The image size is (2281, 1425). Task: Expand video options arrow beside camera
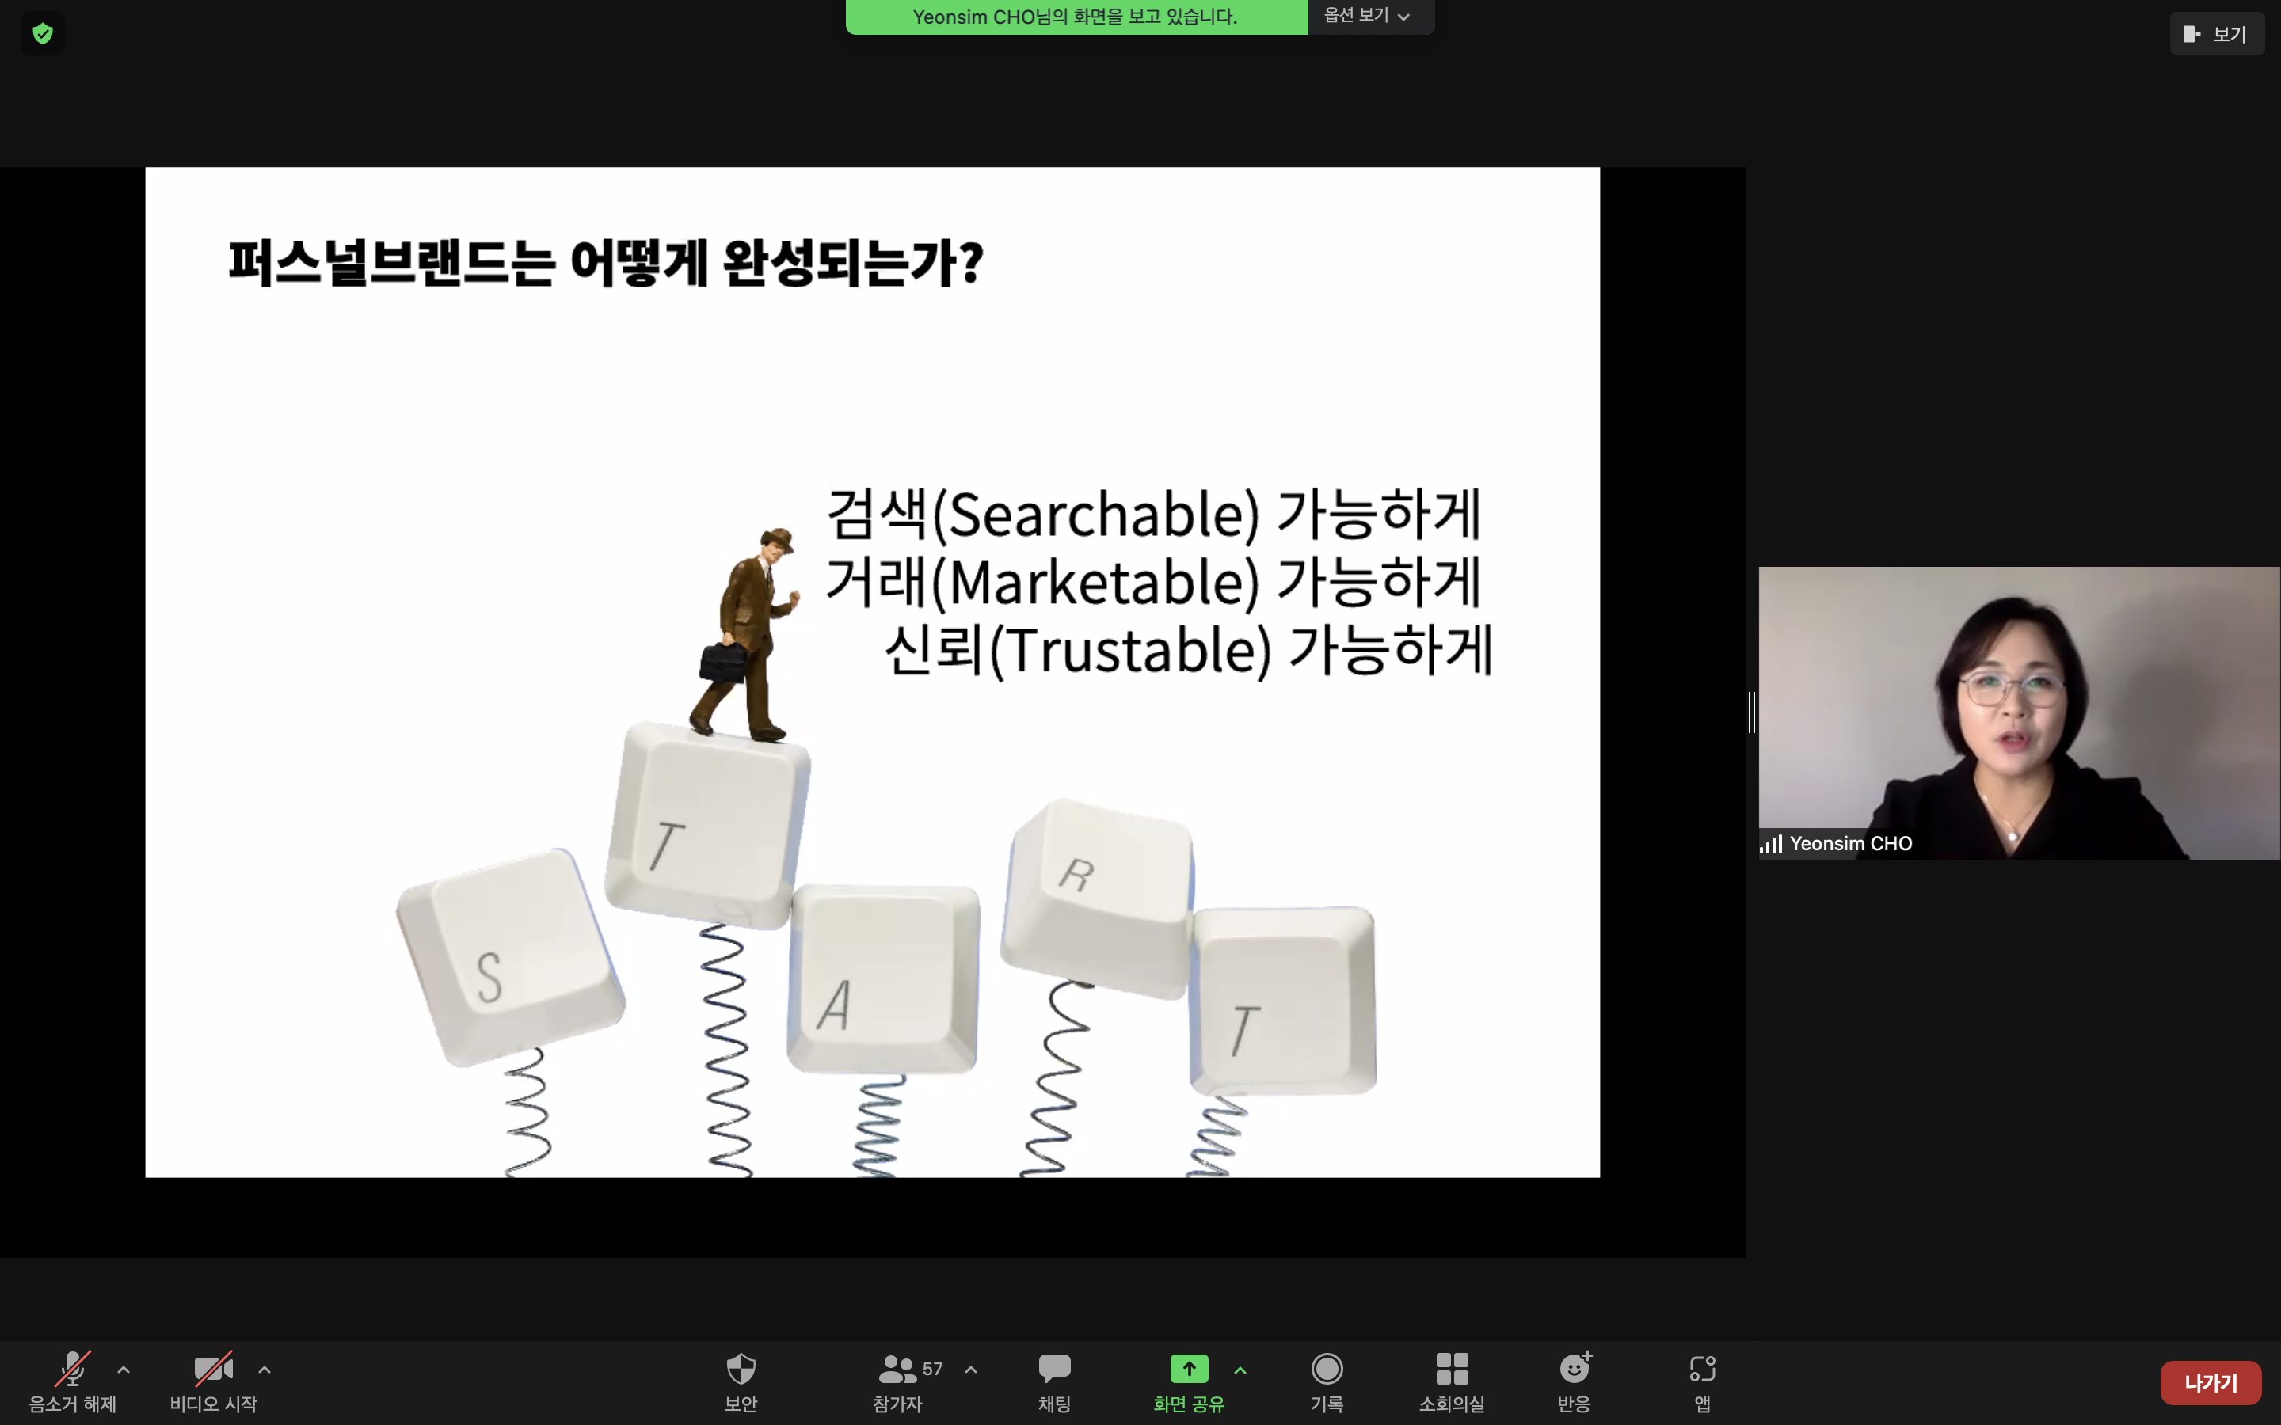click(265, 1370)
